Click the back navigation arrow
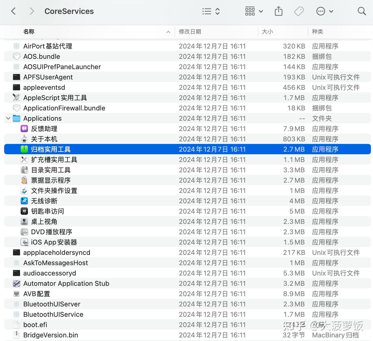The image size is (373, 341). point(13,11)
